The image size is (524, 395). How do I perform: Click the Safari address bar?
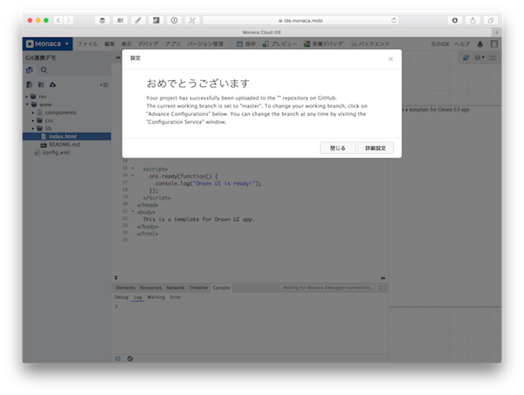pyautogui.click(x=300, y=20)
